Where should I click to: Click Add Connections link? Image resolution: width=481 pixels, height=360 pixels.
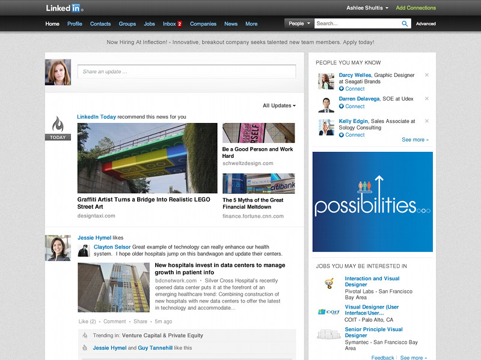point(415,8)
